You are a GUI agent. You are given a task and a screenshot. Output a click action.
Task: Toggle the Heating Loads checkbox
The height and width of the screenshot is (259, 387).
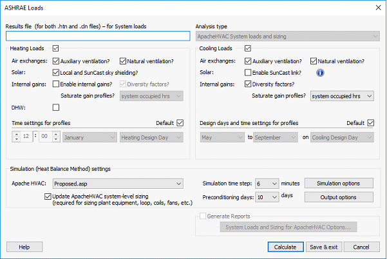click(x=56, y=48)
